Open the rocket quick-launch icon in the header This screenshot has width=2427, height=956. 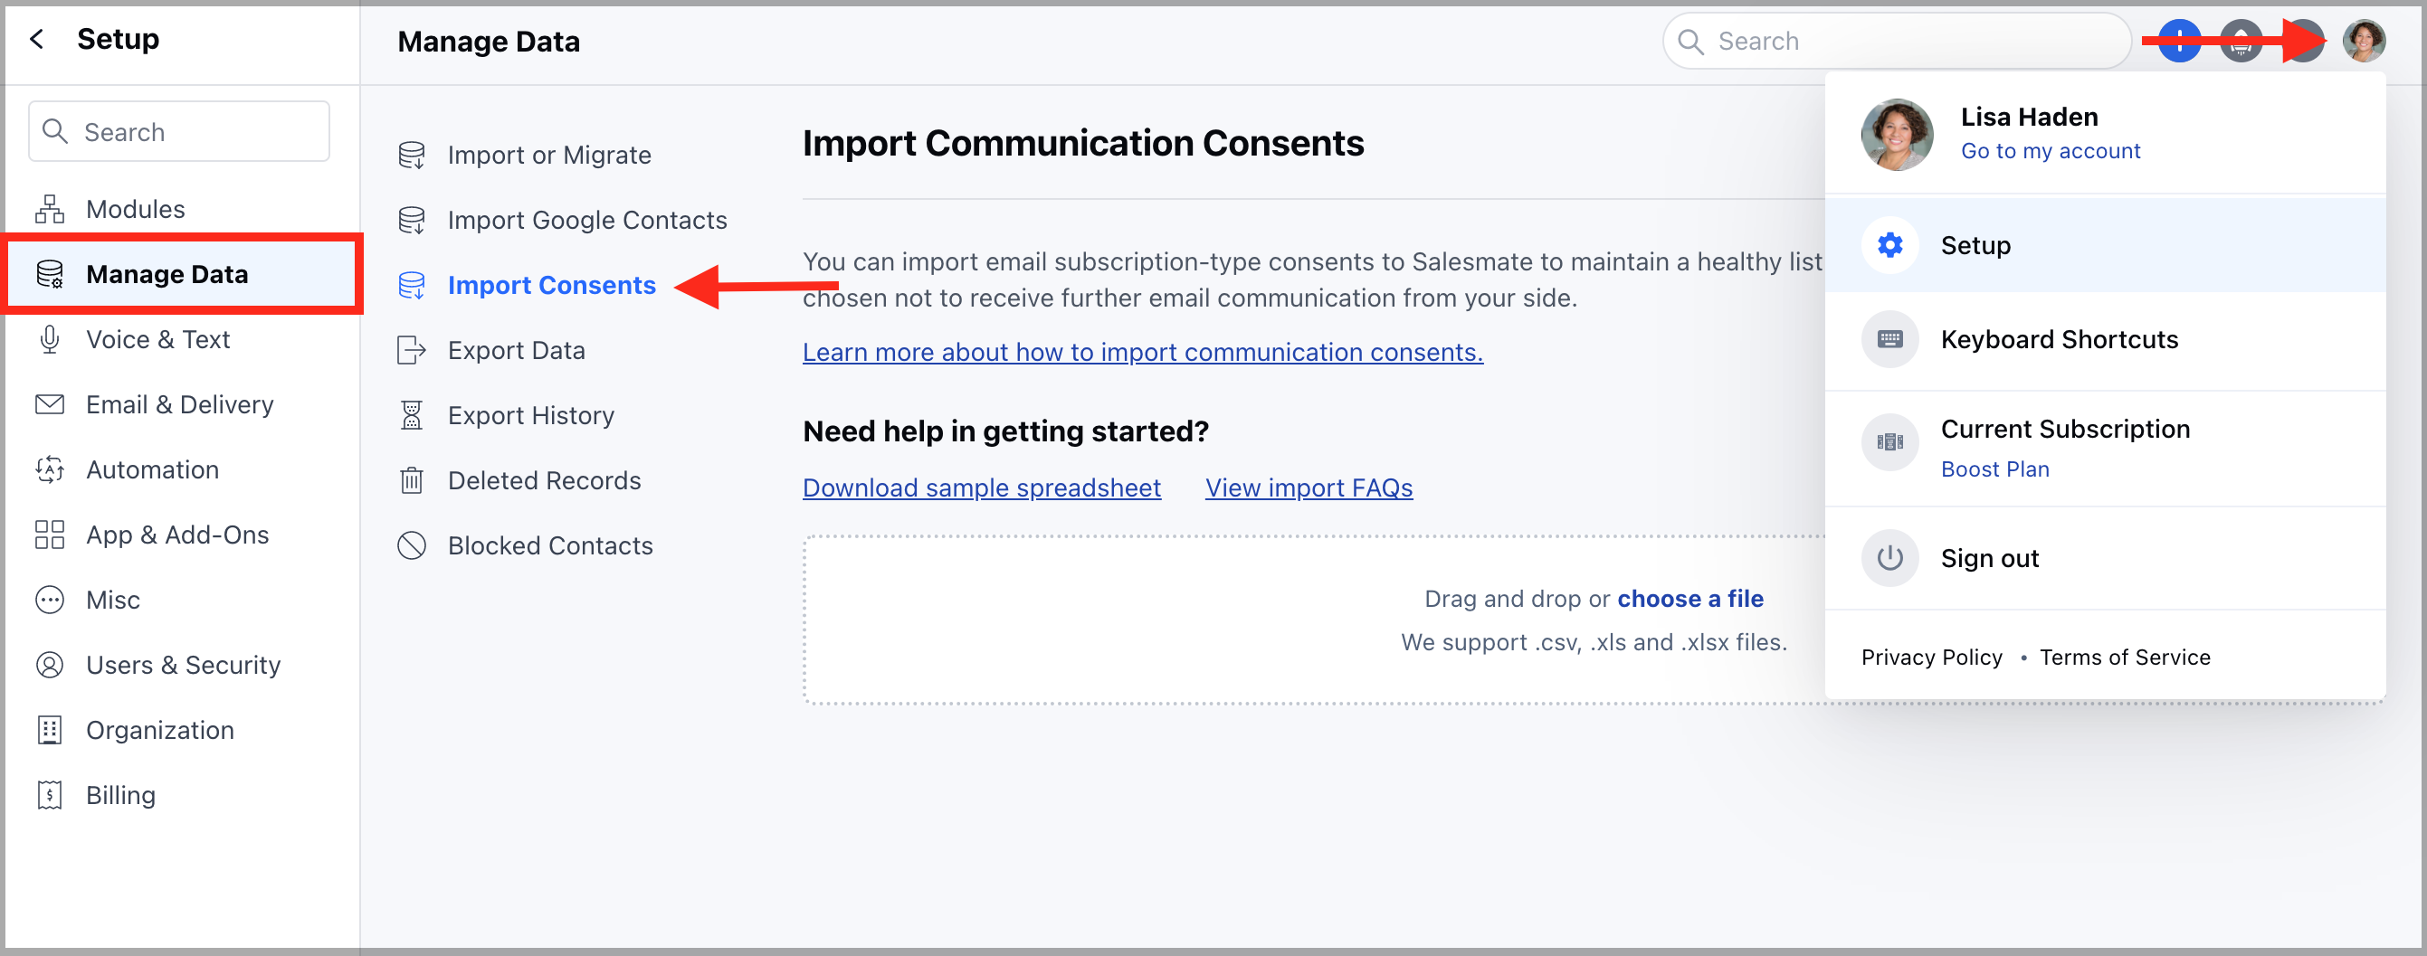(2241, 41)
